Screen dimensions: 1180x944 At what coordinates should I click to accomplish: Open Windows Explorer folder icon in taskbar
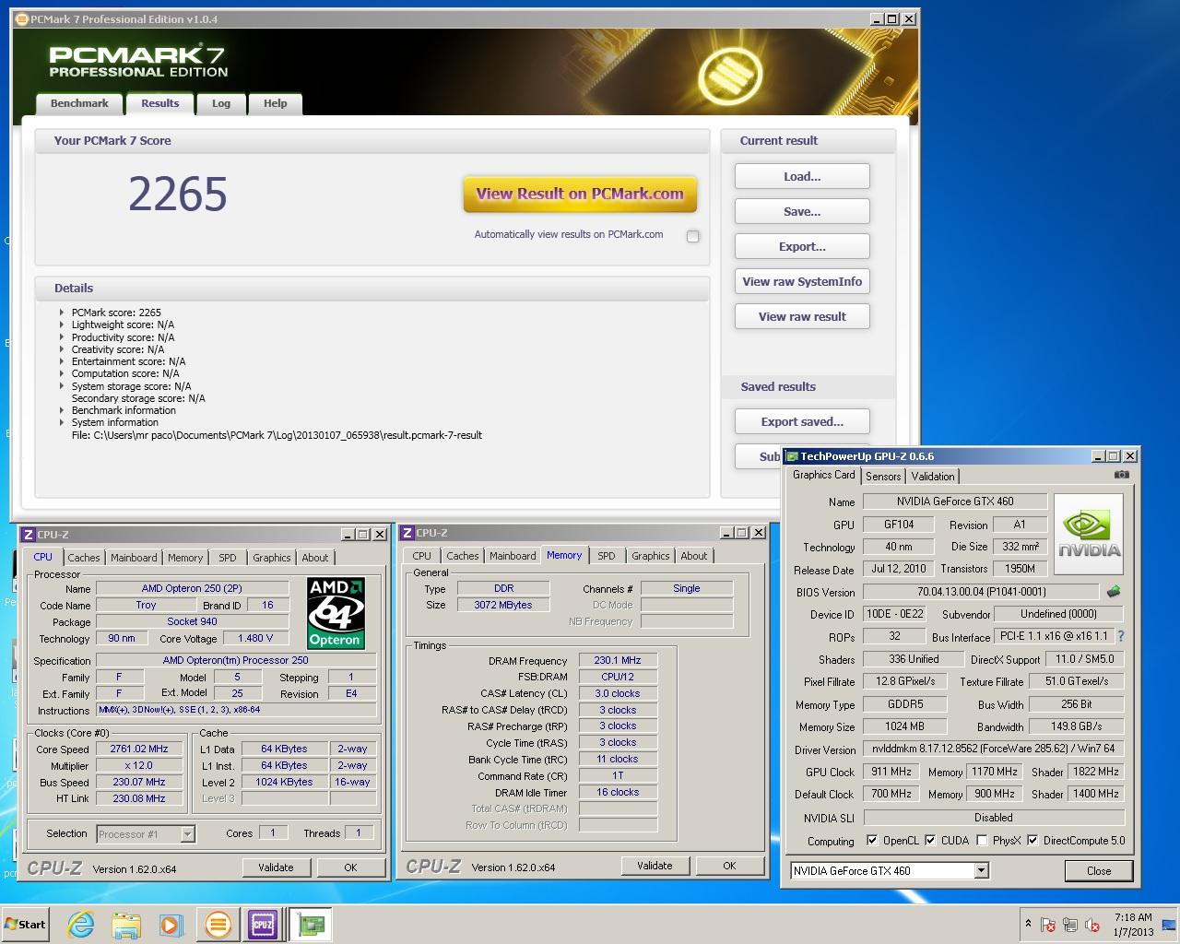point(126,925)
